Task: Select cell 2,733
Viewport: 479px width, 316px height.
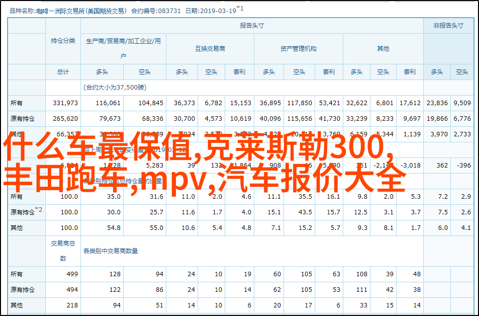Action: pos(462,134)
